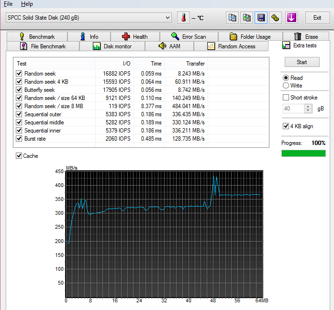Image resolution: width=334 pixels, height=310 pixels.
Task: Click the File Benchmark document icon
Action: (x=23, y=46)
